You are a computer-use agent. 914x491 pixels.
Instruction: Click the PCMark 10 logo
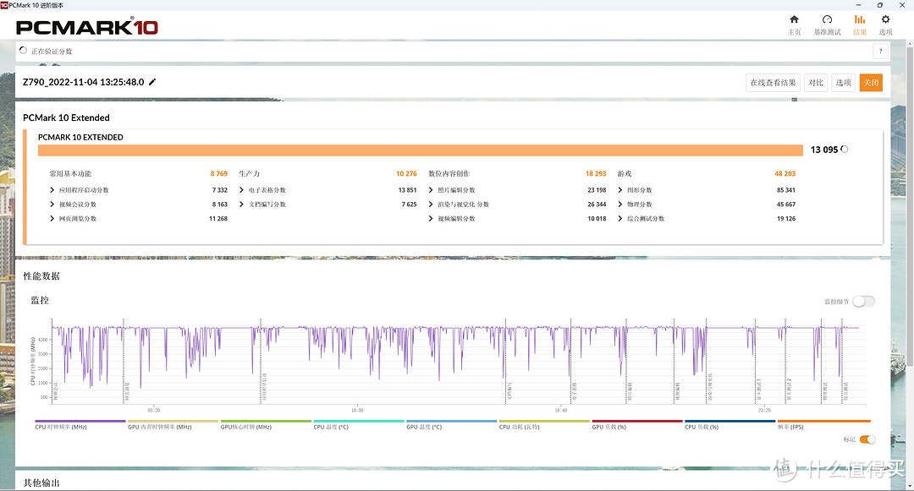click(x=87, y=27)
